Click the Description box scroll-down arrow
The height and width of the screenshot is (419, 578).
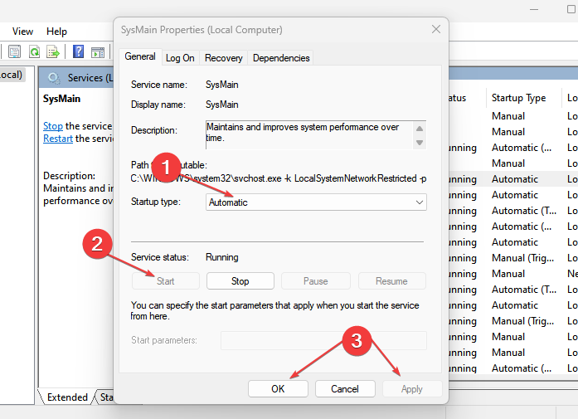tap(420, 143)
